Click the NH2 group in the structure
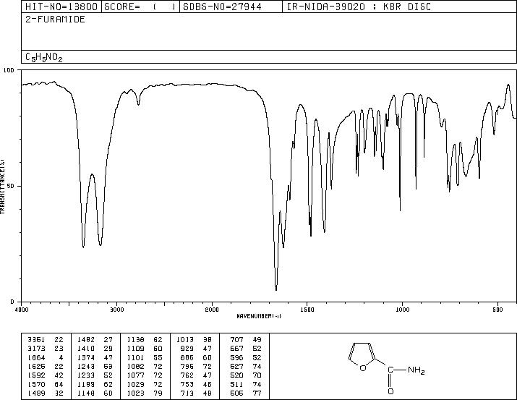Viewport: 517px width, 400px height. click(x=416, y=370)
